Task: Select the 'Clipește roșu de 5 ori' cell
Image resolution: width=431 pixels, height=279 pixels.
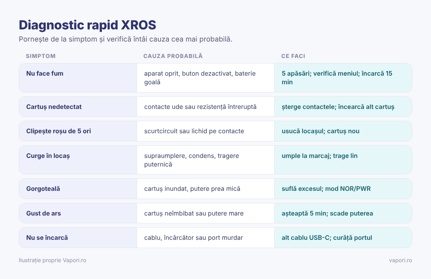Action: [x=78, y=131]
